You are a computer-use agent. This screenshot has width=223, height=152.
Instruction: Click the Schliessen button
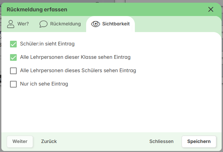162,141
